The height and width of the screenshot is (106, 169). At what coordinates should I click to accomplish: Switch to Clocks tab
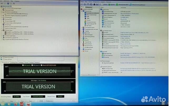click(x=26, y=62)
